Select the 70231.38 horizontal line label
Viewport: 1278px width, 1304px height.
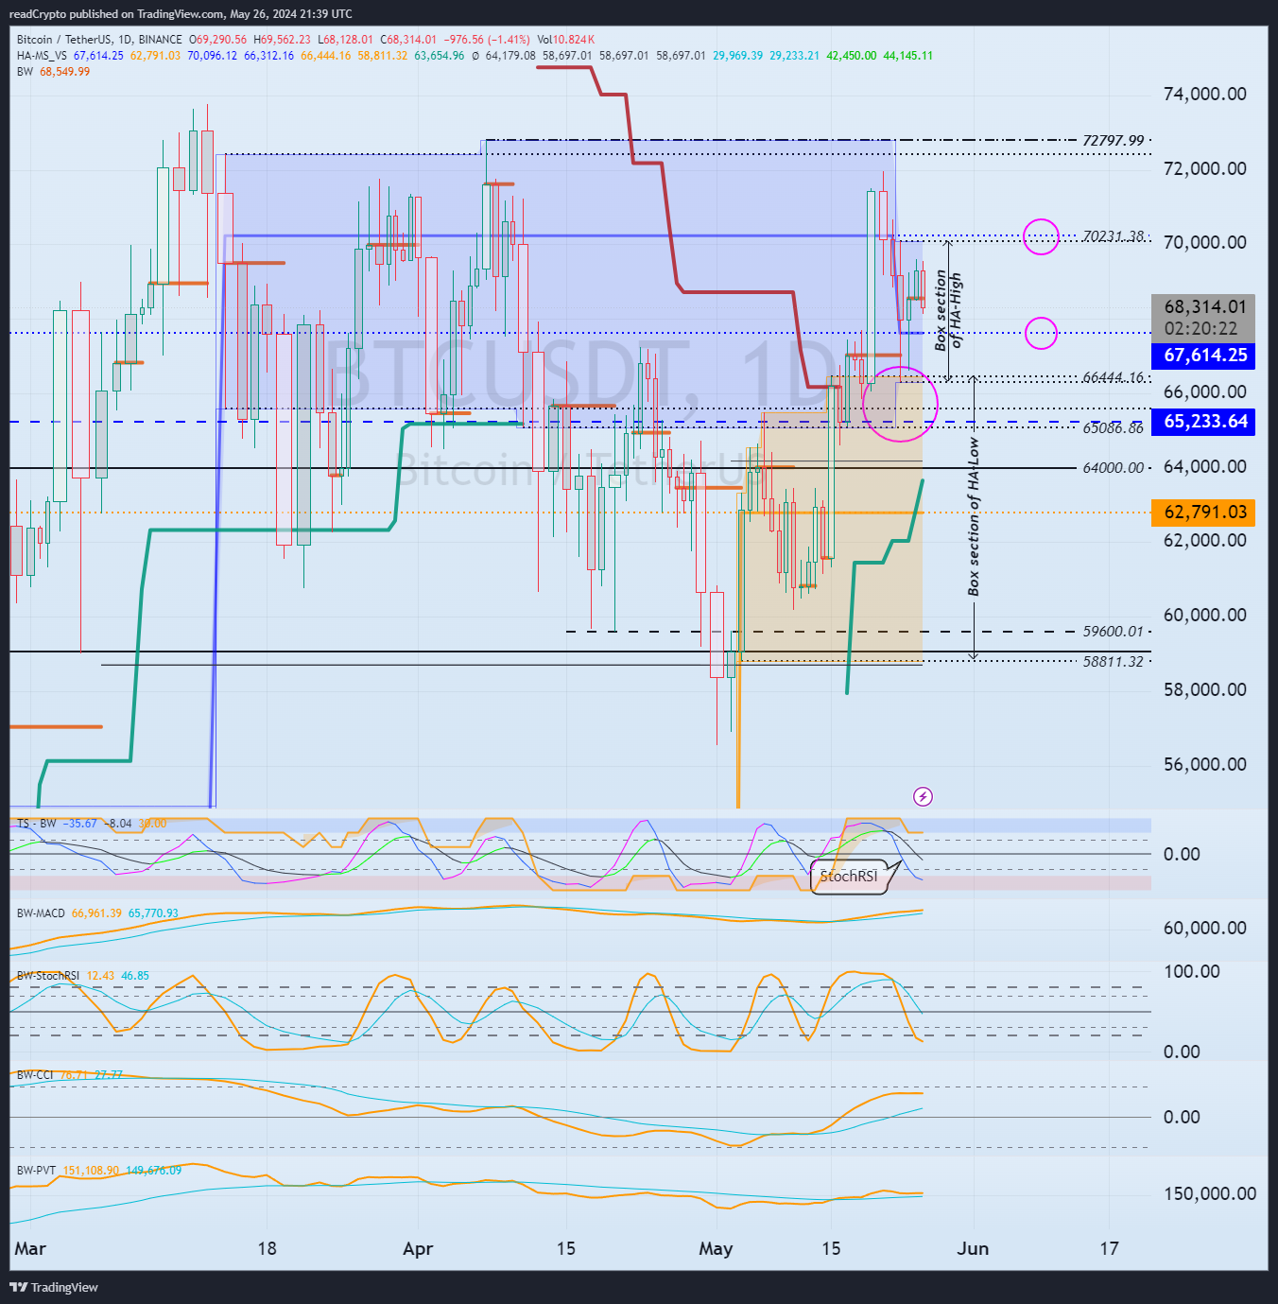(x=1114, y=236)
